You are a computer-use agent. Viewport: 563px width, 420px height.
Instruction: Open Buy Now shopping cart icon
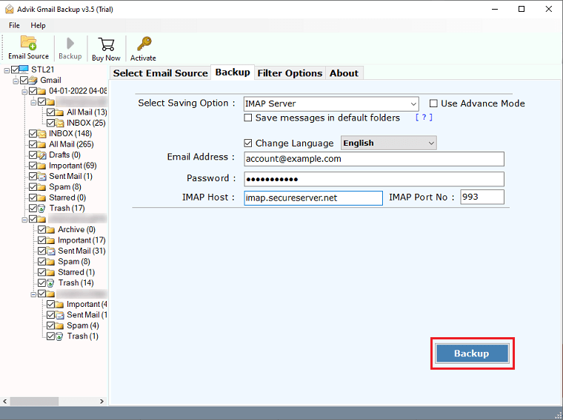[106, 44]
